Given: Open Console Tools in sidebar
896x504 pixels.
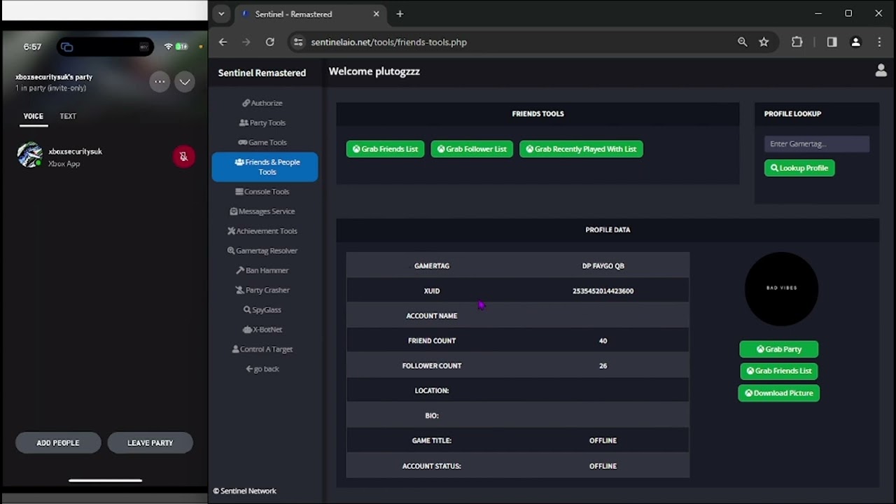Looking at the screenshot, I should [x=262, y=191].
